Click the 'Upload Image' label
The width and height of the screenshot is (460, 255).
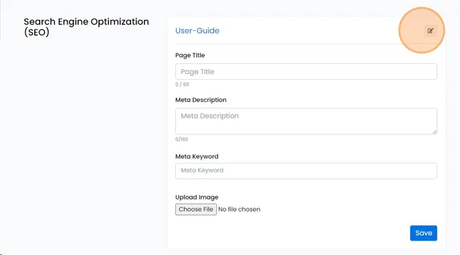(196, 197)
